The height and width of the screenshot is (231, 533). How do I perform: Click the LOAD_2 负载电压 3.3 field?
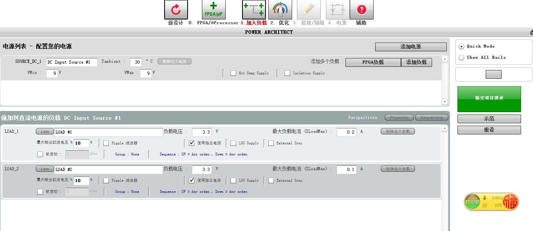[x=202, y=170]
